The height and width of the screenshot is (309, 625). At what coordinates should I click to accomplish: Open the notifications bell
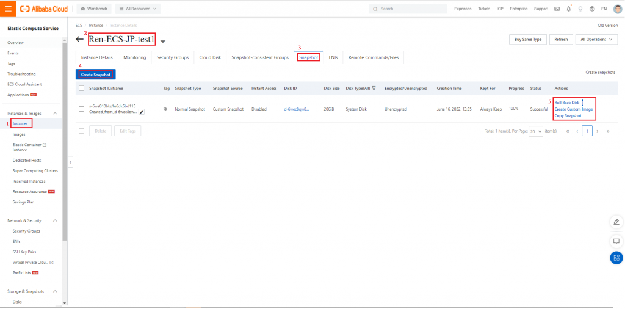(x=568, y=9)
